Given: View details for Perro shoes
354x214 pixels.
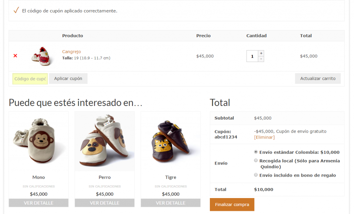Looking at the screenshot, I should tap(104, 203).
